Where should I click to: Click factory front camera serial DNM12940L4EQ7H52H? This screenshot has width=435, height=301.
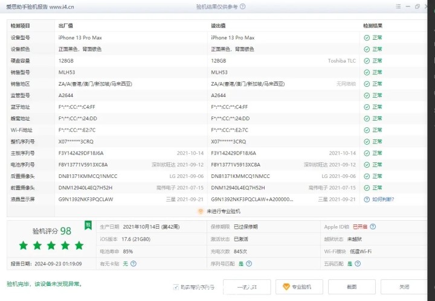85,188
